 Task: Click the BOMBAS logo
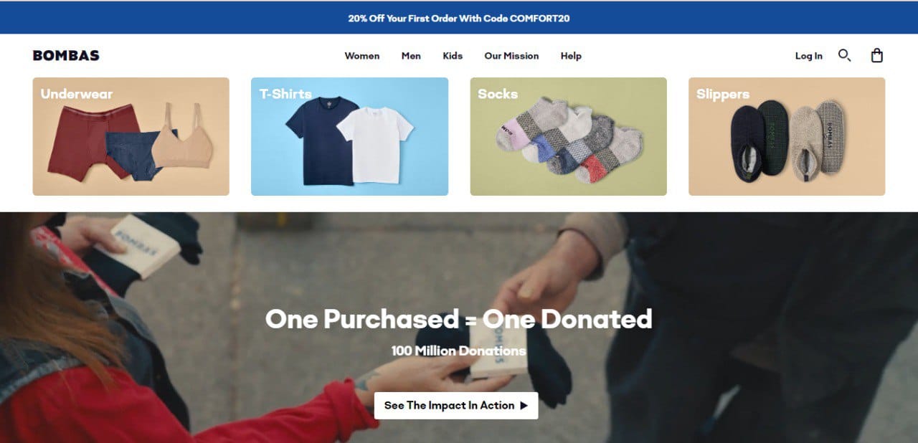click(66, 55)
